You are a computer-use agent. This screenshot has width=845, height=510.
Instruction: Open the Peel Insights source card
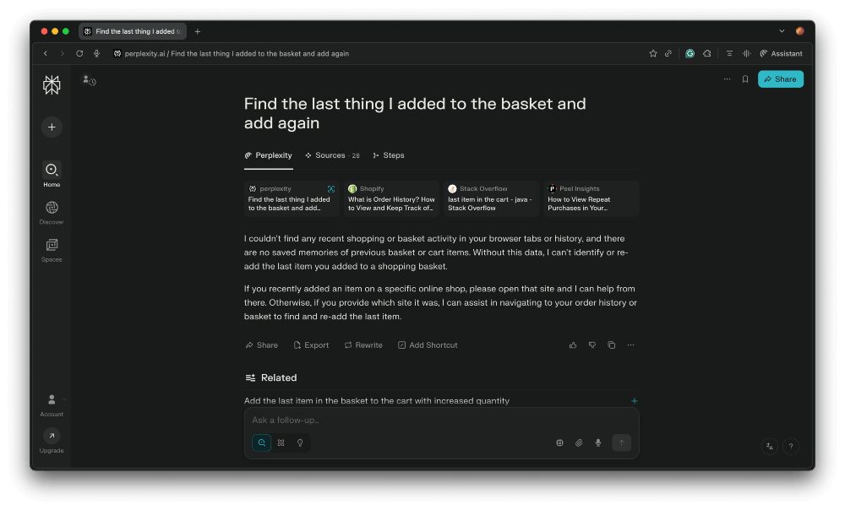591,198
